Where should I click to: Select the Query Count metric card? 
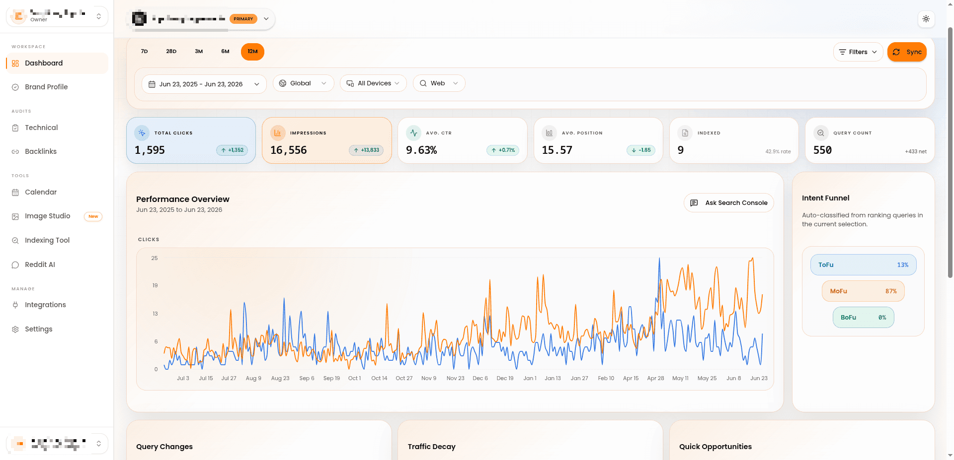click(x=870, y=140)
